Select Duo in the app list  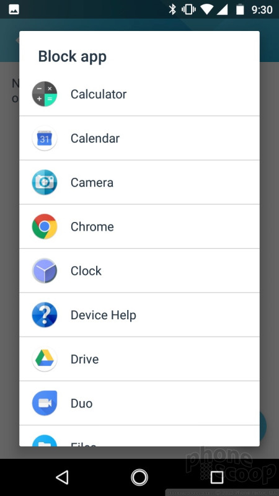(x=139, y=404)
